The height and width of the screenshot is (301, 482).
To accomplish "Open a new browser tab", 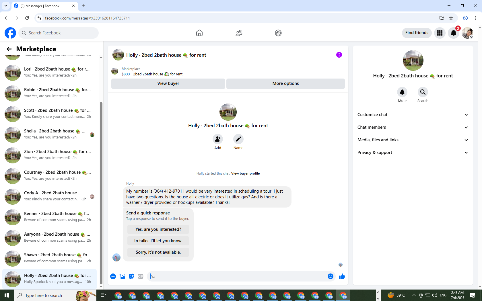I will click(x=84, y=6).
